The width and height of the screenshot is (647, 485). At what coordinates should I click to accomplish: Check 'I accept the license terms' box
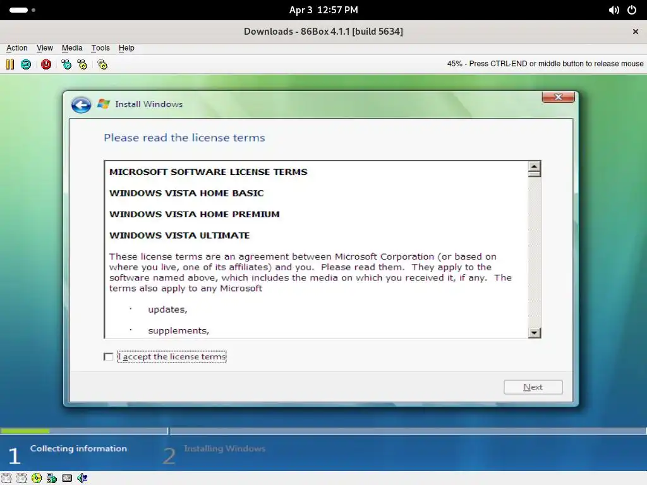point(109,357)
